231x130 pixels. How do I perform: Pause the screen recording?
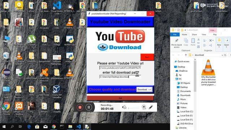point(89,107)
